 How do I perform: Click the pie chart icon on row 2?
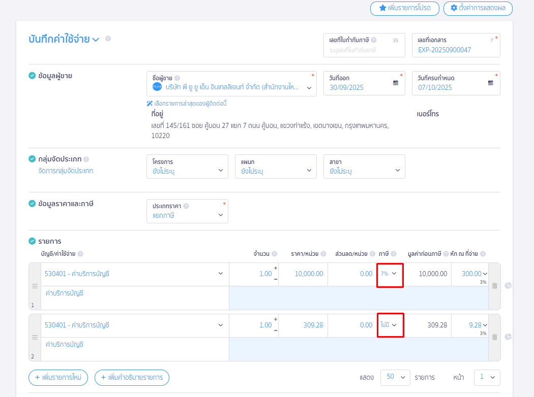pyautogui.click(x=508, y=337)
